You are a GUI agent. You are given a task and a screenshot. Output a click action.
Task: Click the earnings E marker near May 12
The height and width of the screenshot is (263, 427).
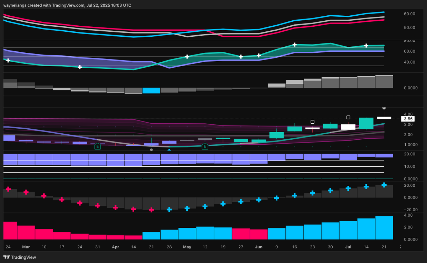click(205, 146)
